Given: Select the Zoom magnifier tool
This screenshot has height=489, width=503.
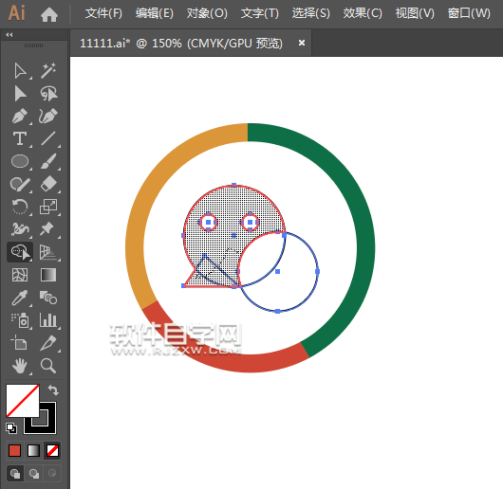Looking at the screenshot, I should 48,366.
